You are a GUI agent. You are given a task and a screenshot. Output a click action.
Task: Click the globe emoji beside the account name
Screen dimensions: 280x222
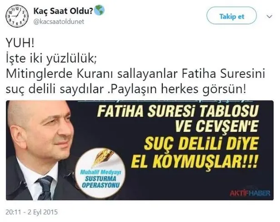[99, 10]
